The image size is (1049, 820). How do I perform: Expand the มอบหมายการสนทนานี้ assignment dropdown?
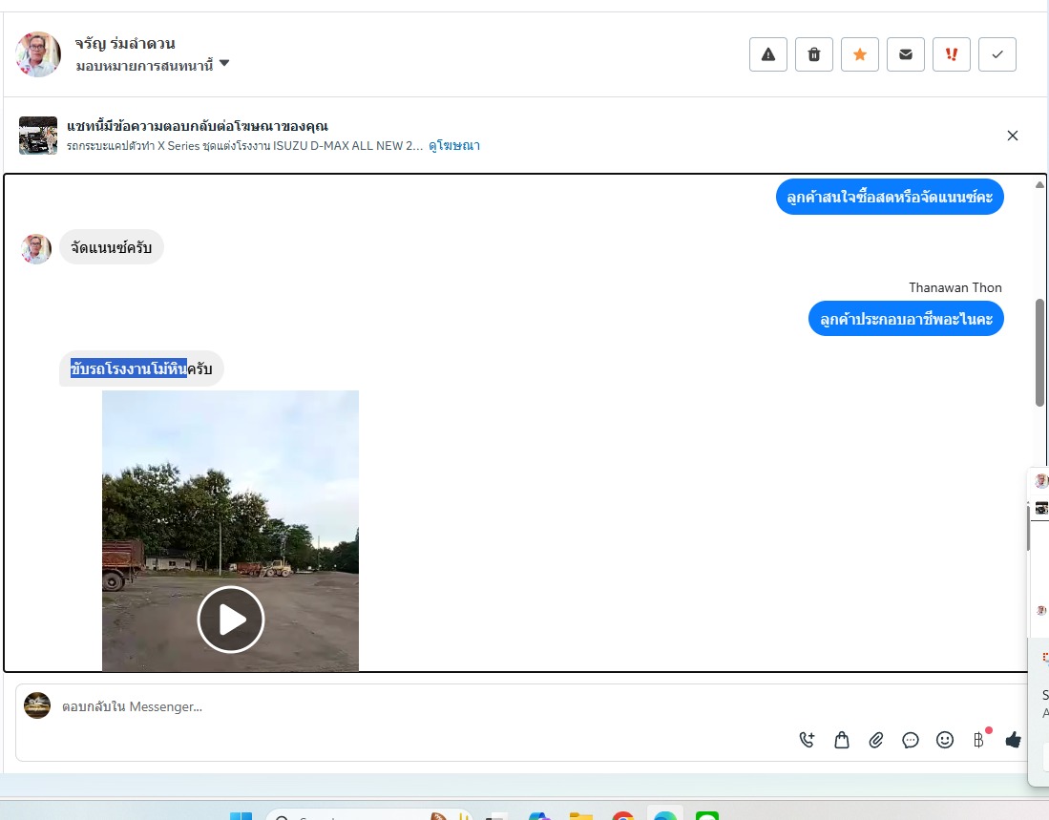pyautogui.click(x=223, y=64)
